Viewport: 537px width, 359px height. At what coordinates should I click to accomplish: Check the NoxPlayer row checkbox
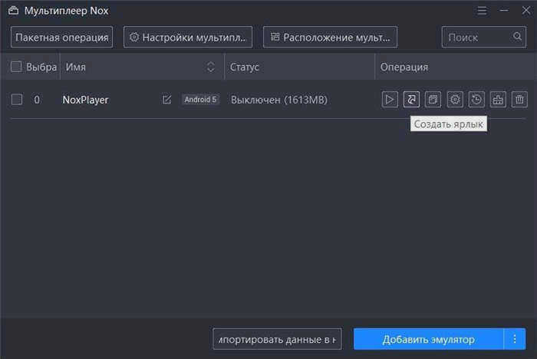point(17,100)
